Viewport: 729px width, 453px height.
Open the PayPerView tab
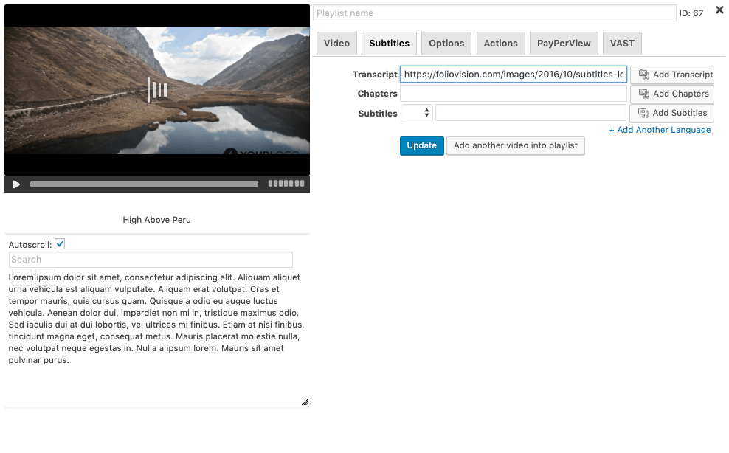564,44
